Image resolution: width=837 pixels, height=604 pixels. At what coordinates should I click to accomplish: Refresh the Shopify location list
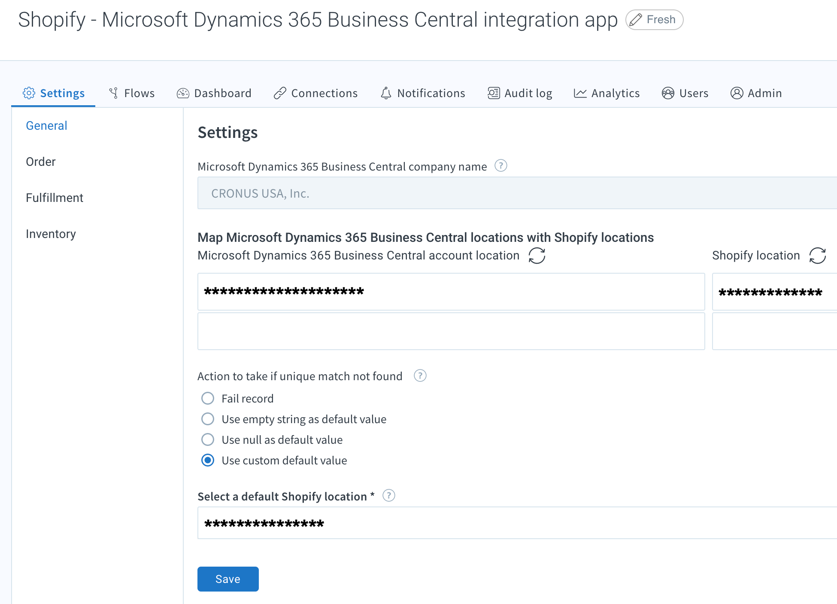coord(818,256)
